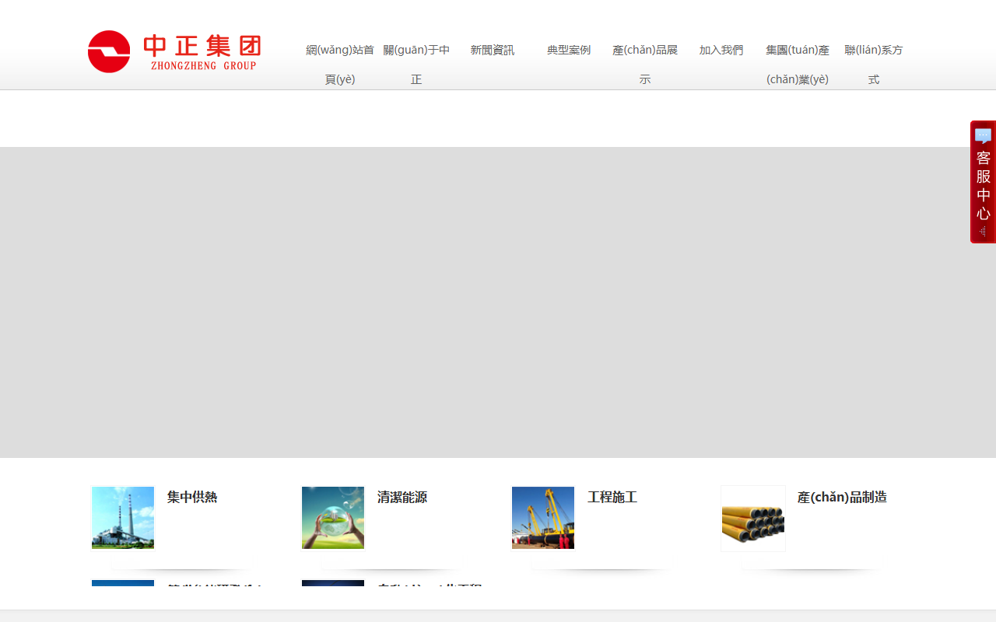
Task: Open the 產(chǎn)品制造 link
Action: pos(842,498)
